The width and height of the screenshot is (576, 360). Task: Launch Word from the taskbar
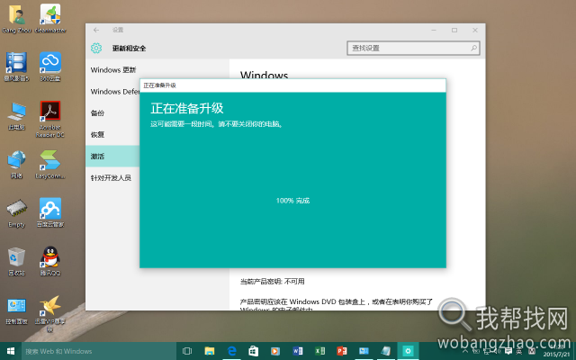click(x=298, y=351)
